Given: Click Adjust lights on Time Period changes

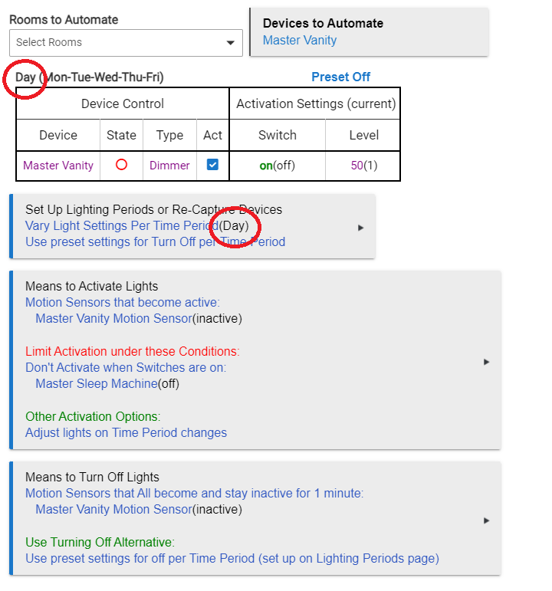Looking at the screenshot, I should point(126,432).
